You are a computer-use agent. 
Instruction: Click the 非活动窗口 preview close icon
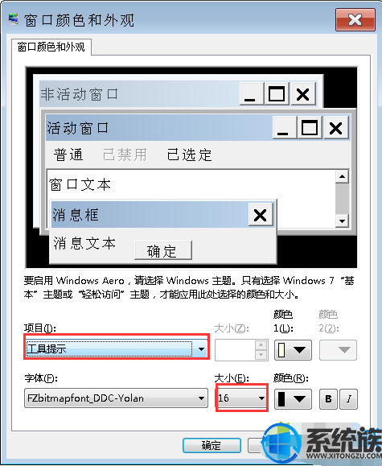coord(303,94)
